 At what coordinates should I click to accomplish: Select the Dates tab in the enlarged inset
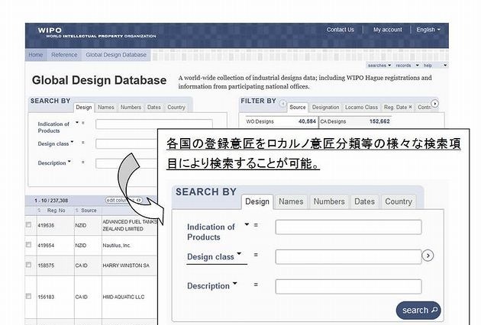click(x=364, y=201)
